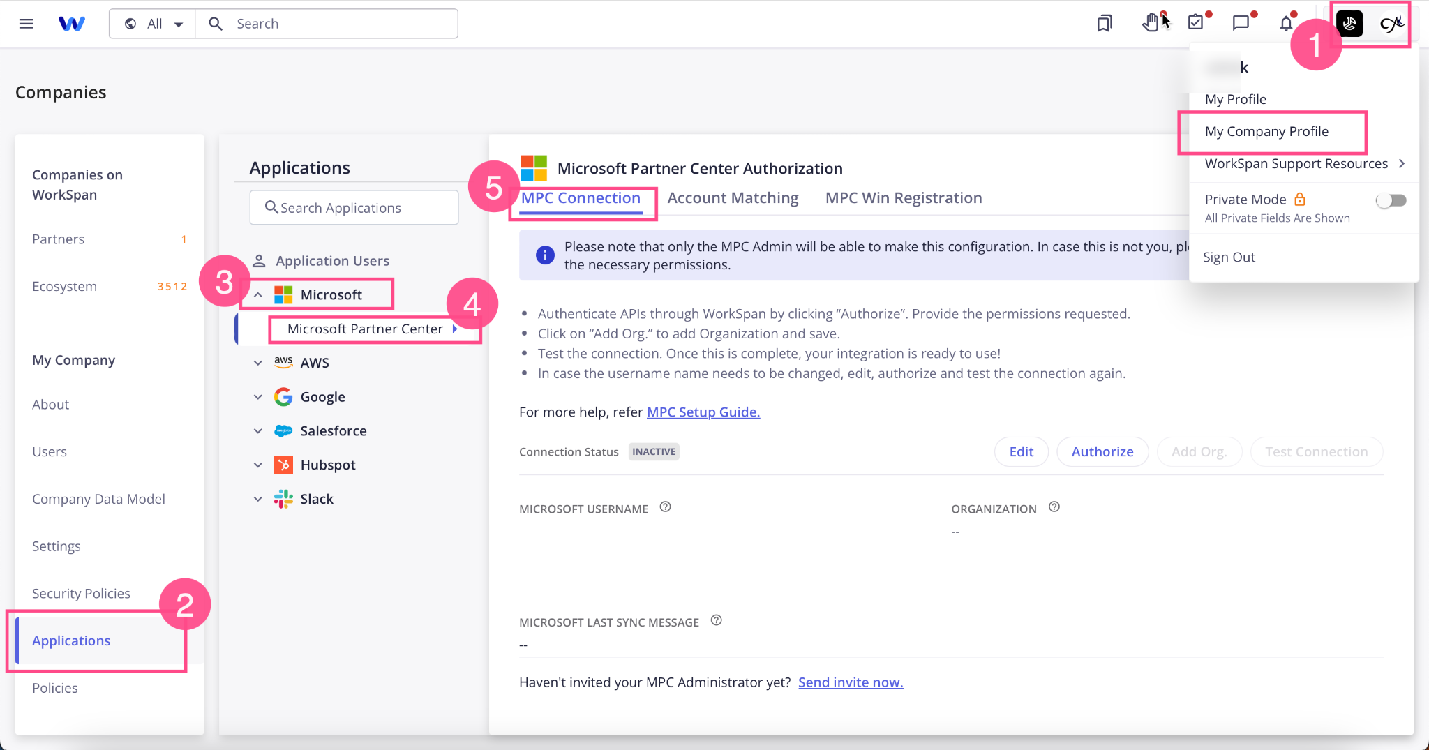
Task: Open the MPC Setup Guide link
Action: 703,412
